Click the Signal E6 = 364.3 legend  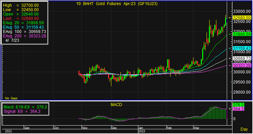[22, 112]
